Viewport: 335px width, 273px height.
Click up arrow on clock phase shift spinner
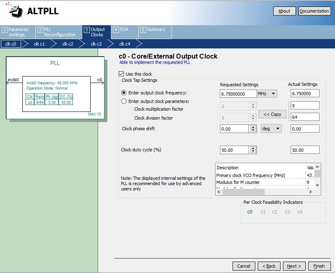(x=253, y=127)
